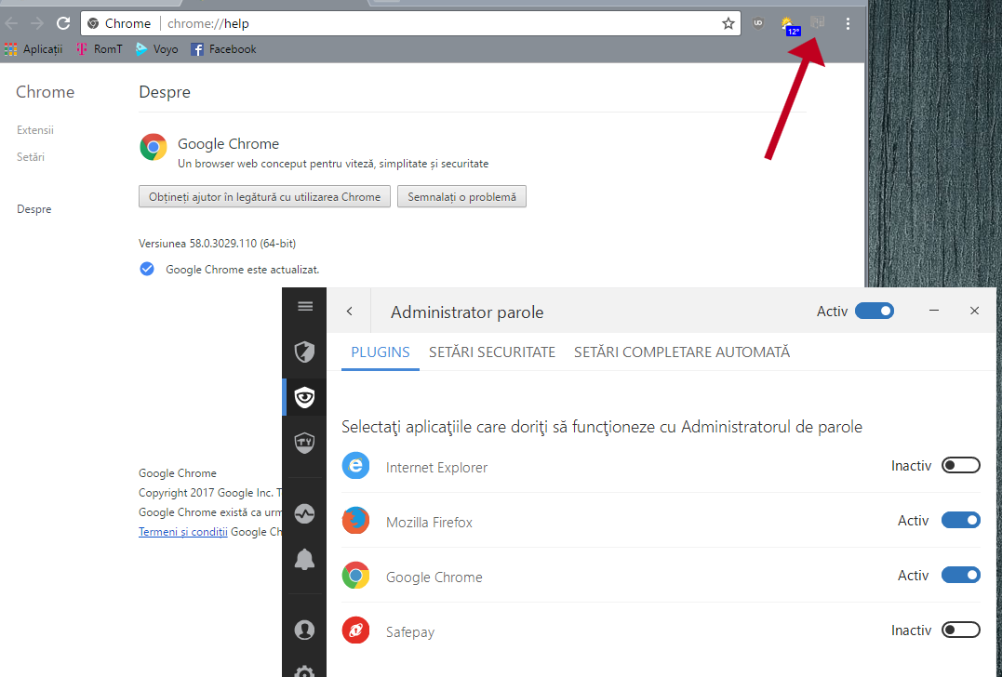Click the blue update checkmark icon
This screenshot has height=677, width=1002.
147,269
